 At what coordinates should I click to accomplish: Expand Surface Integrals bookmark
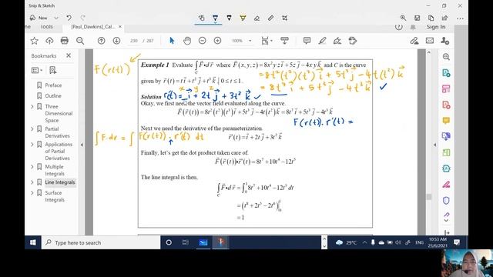32,193
